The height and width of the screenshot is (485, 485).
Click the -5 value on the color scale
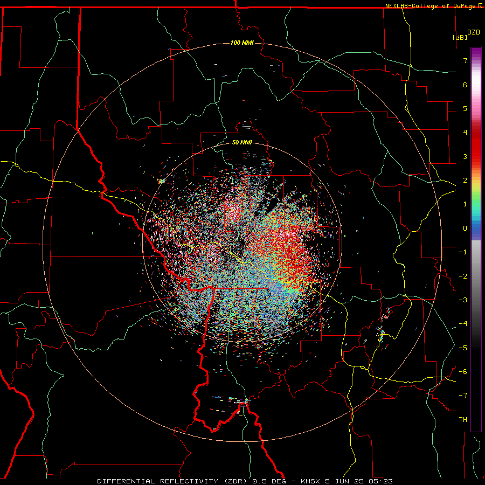[463, 348]
